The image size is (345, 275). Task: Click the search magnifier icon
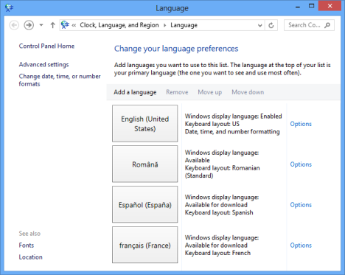(327, 25)
